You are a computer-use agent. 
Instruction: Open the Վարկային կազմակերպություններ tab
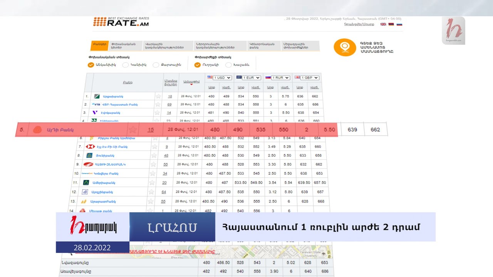[168, 46]
